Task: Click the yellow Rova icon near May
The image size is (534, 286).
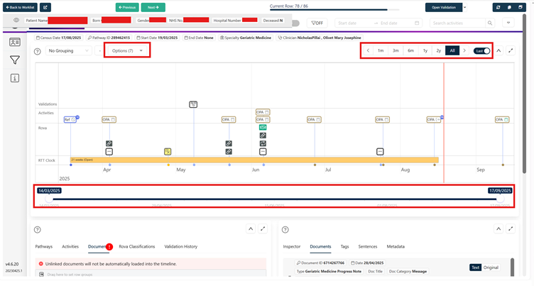Action: [168, 151]
